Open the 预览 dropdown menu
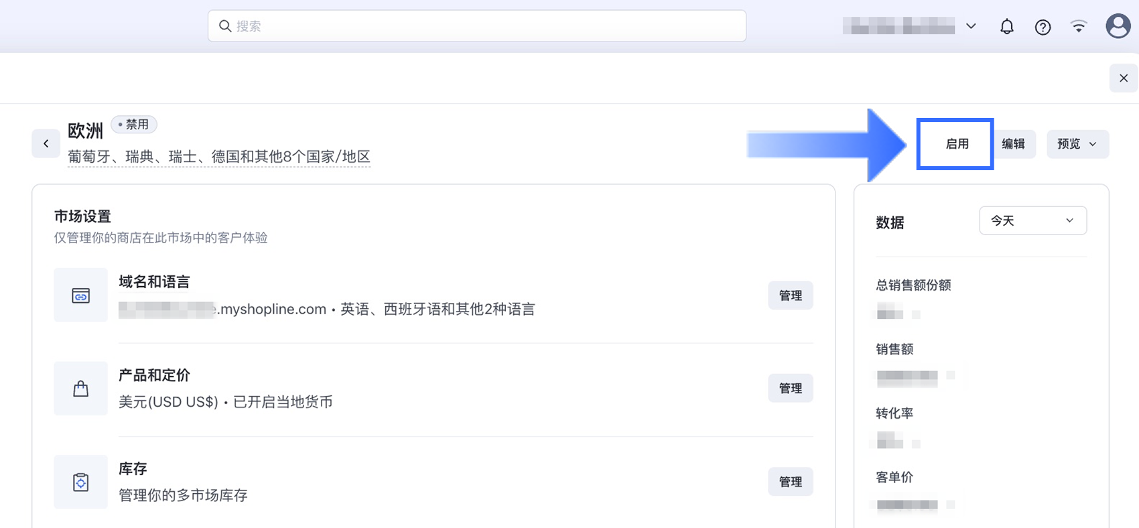This screenshot has height=528, width=1139. (x=1077, y=144)
